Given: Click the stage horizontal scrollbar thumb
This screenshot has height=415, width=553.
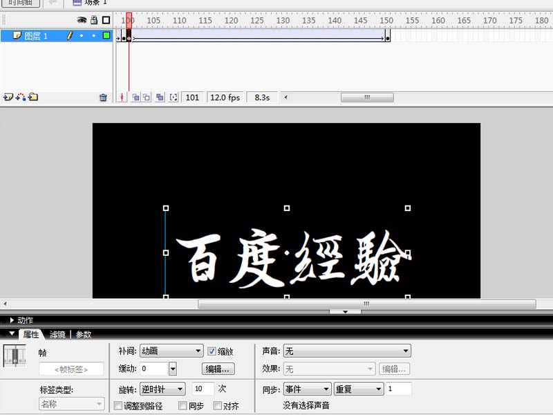Looking at the screenshot, I should click(x=367, y=304).
